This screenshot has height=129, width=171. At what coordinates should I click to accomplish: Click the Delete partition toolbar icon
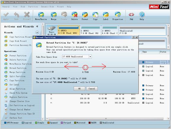pyautogui.click(x=75, y=16)
